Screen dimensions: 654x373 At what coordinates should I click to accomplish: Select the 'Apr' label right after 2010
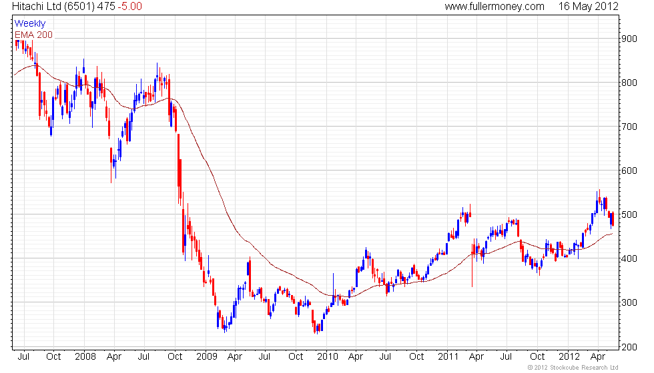coord(355,357)
